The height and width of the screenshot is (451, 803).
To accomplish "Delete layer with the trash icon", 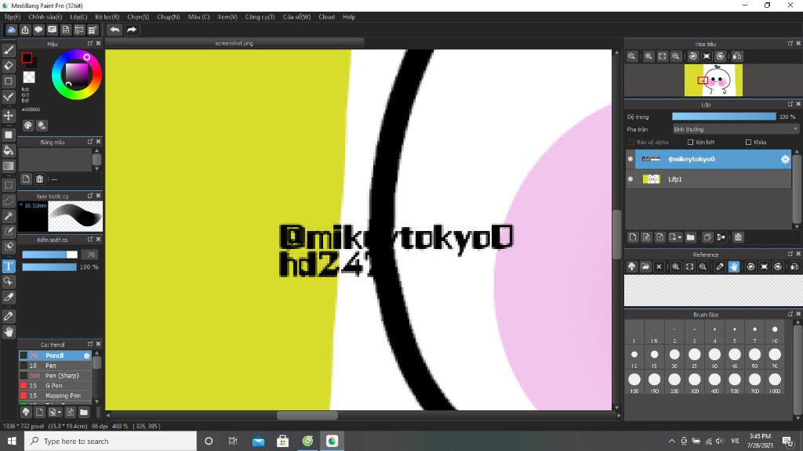I will [738, 237].
